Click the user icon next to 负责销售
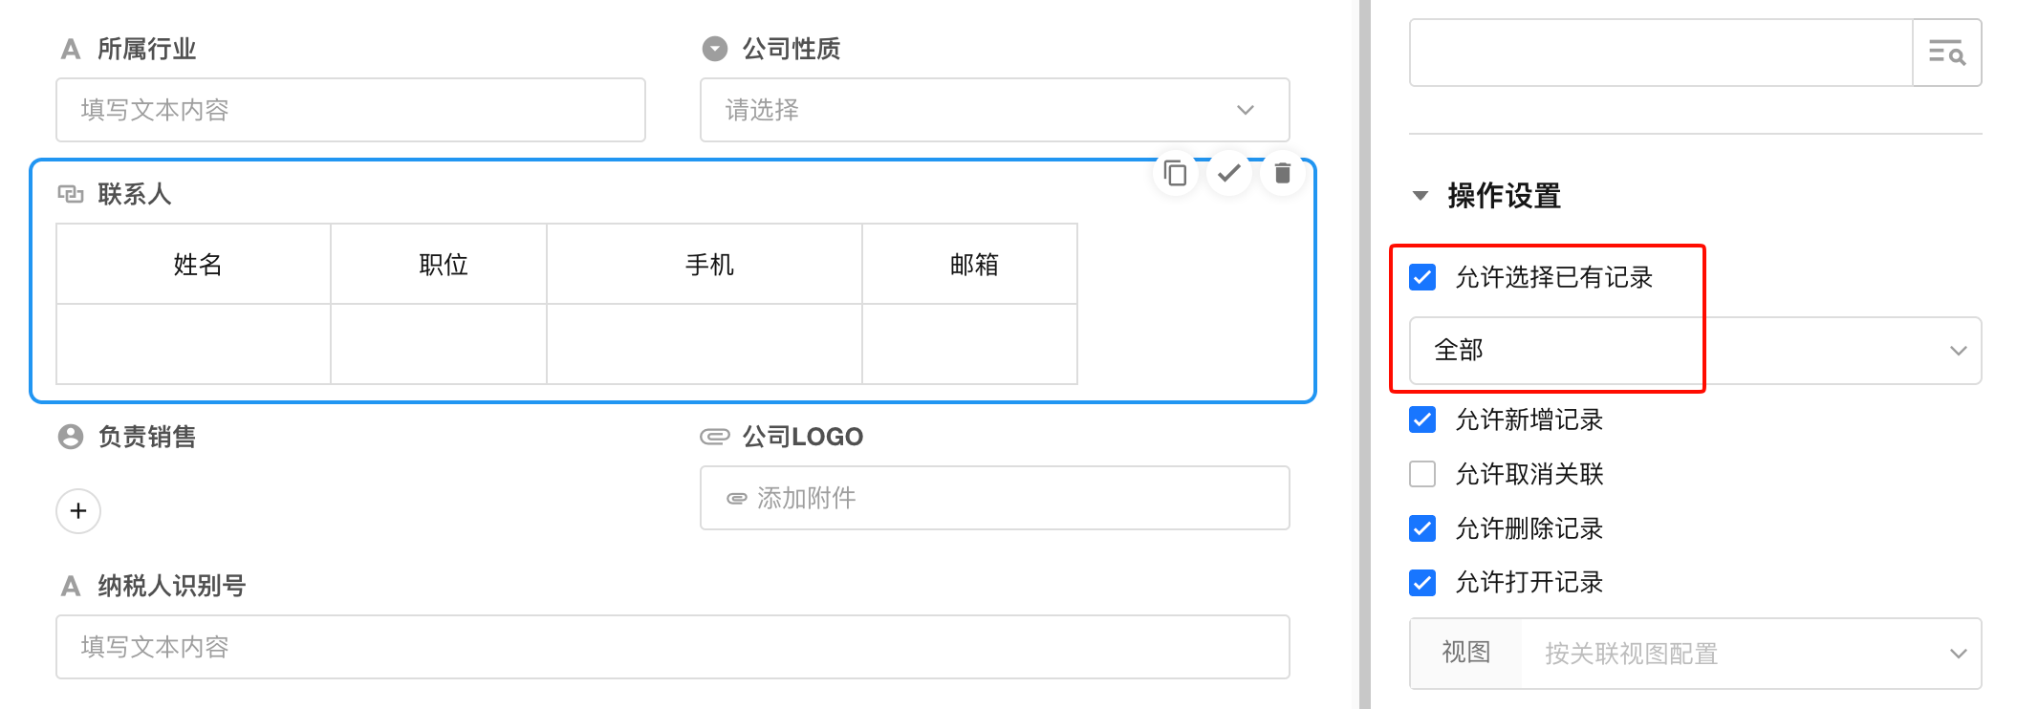This screenshot has width=2017, height=709. (71, 437)
